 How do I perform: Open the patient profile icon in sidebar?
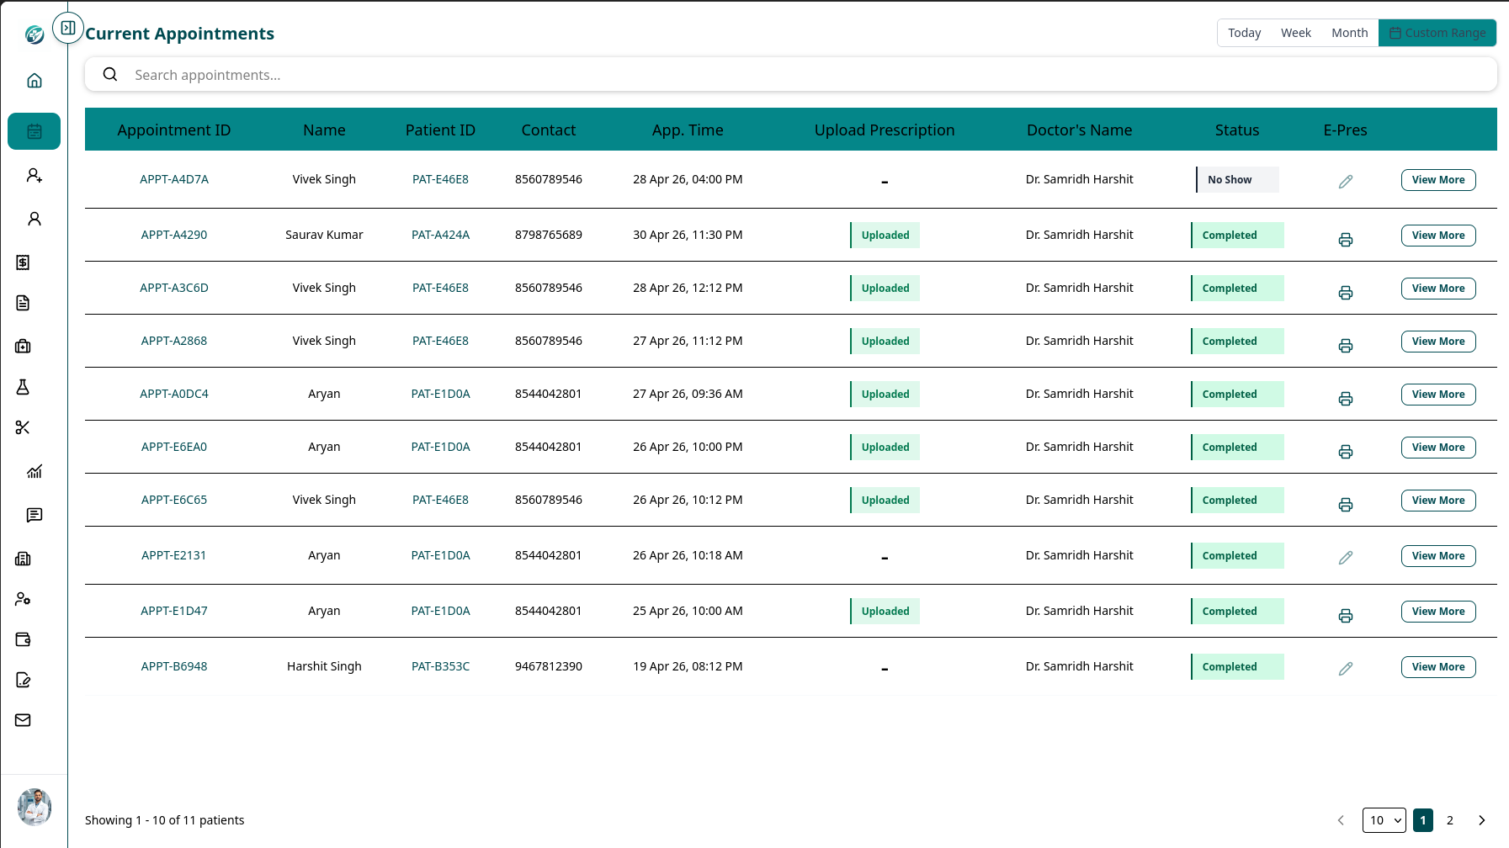pos(35,219)
